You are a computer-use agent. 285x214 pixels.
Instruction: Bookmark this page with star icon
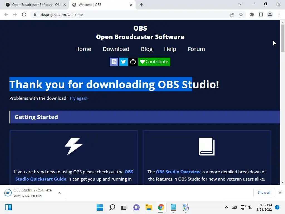[241, 14]
